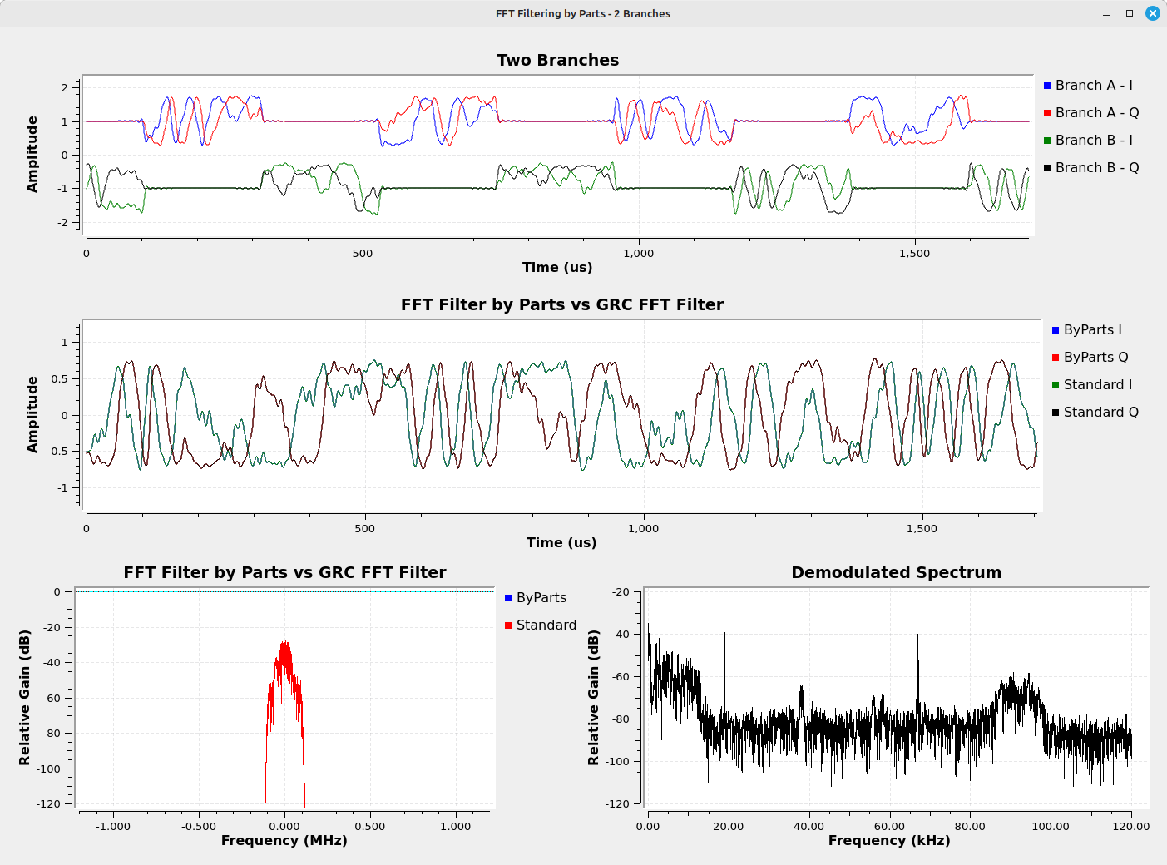Image resolution: width=1167 pixels, height=865 pixels.
Task: Click the Relative Gain label of Demodulated Spectrum
Action: (593, 697)
